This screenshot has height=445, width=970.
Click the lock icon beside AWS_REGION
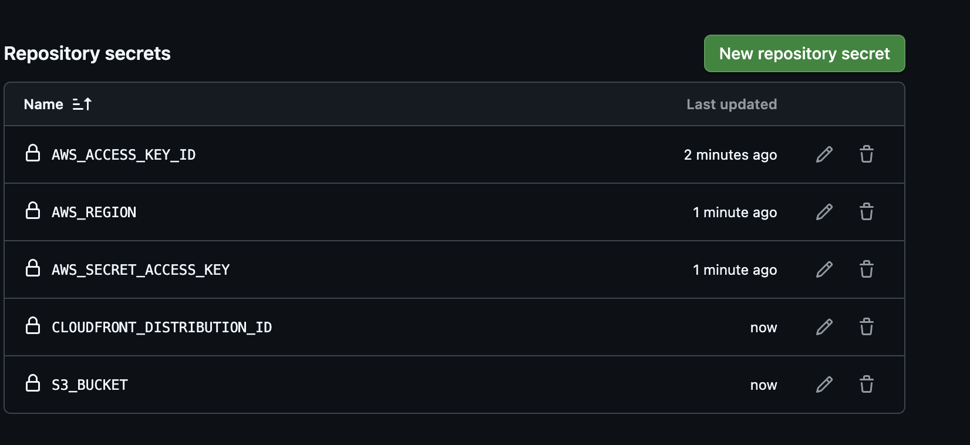[33, 211]
